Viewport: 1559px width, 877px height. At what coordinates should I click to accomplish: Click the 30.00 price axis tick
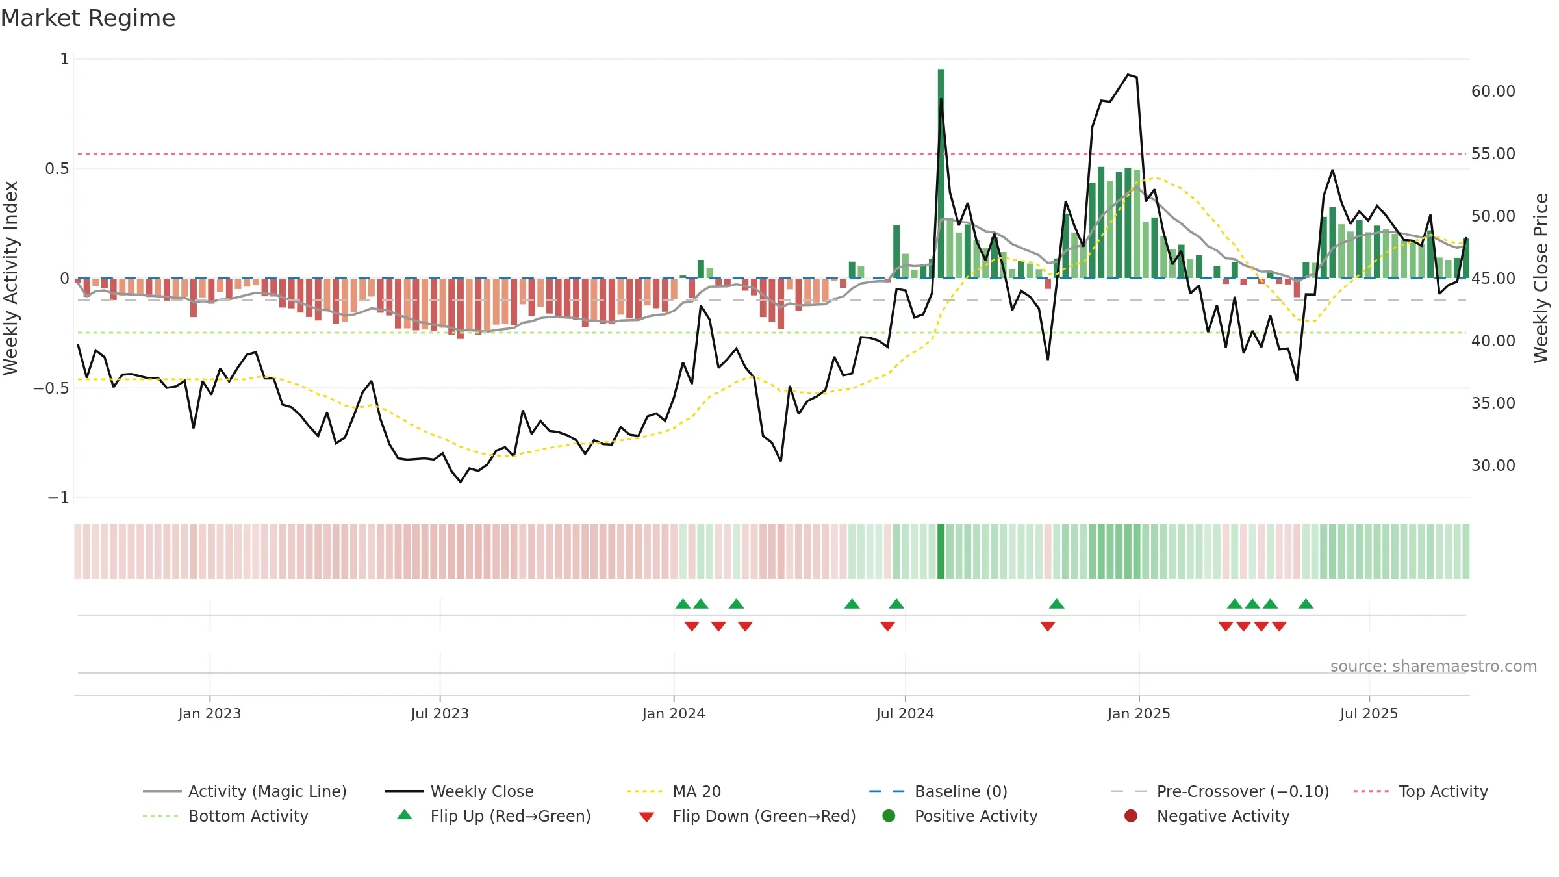(1493, 466)
